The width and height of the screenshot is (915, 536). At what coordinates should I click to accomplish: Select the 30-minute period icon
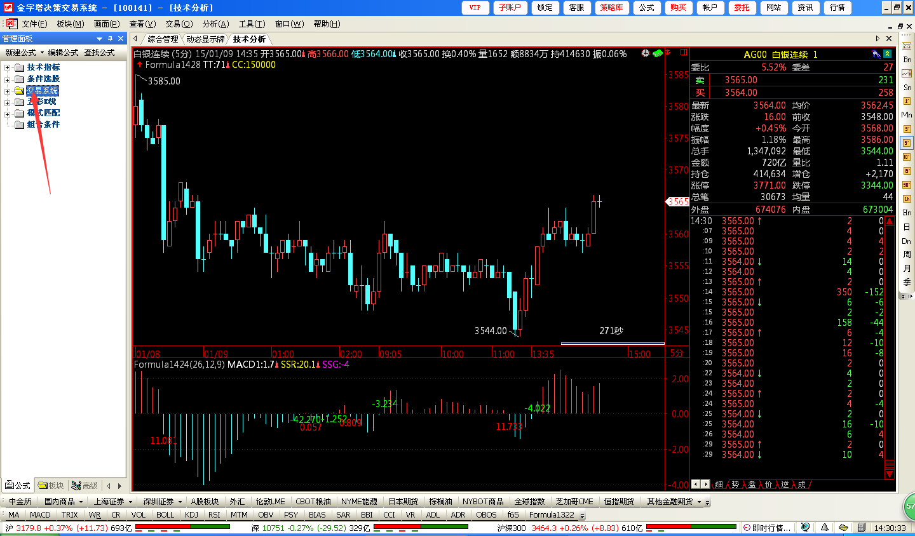tap(907, 185)
